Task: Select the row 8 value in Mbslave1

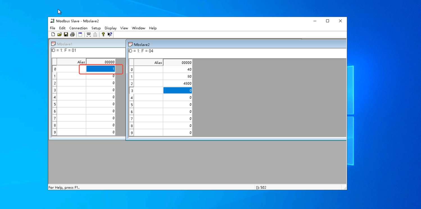Action: click(x=101, y=125)
